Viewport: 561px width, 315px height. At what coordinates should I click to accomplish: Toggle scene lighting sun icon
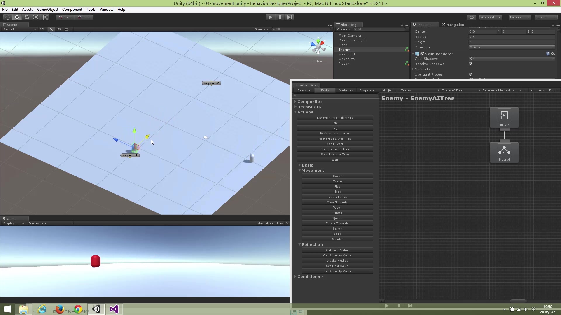[51, 29]
